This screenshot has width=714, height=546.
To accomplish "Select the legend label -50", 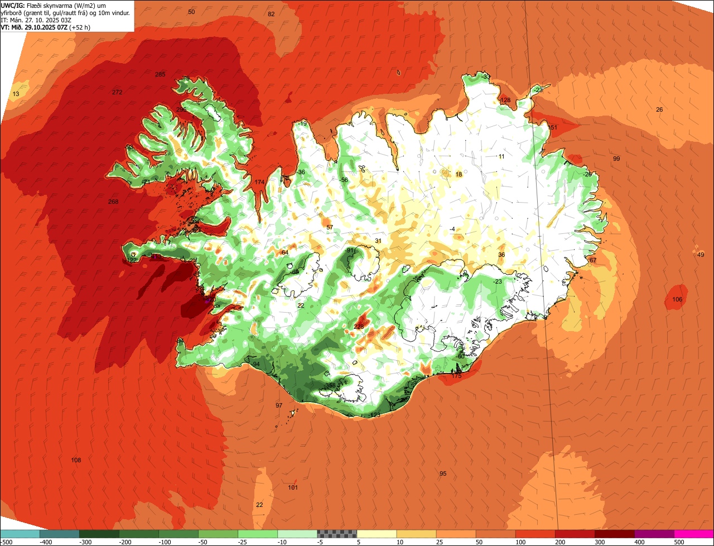I will [x=202, y=542].
